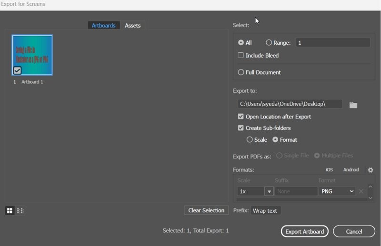Choose Full Document option
This screenshot has width=381, height=246.
pyautogui.click(x=241, y=72)
